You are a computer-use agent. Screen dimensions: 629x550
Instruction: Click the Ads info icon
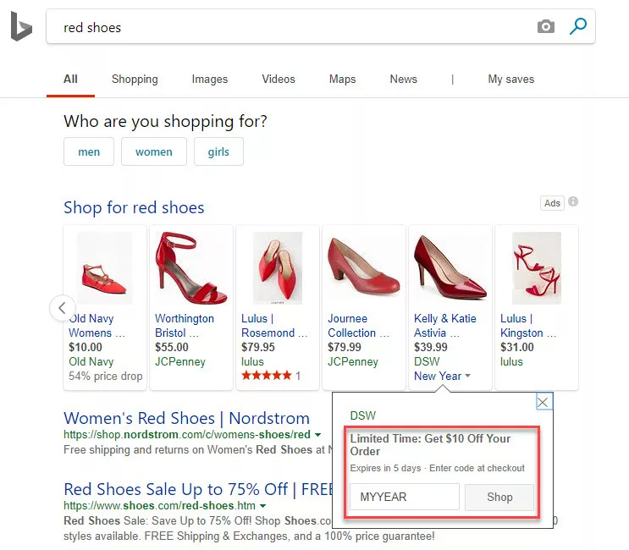pyautogui.click(x=573, y=201)
